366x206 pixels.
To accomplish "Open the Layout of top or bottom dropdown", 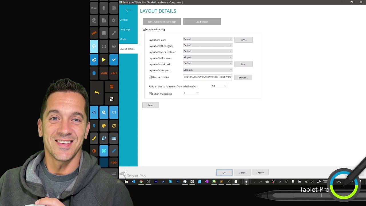I will pyautogui.click(x=208, y=51).
